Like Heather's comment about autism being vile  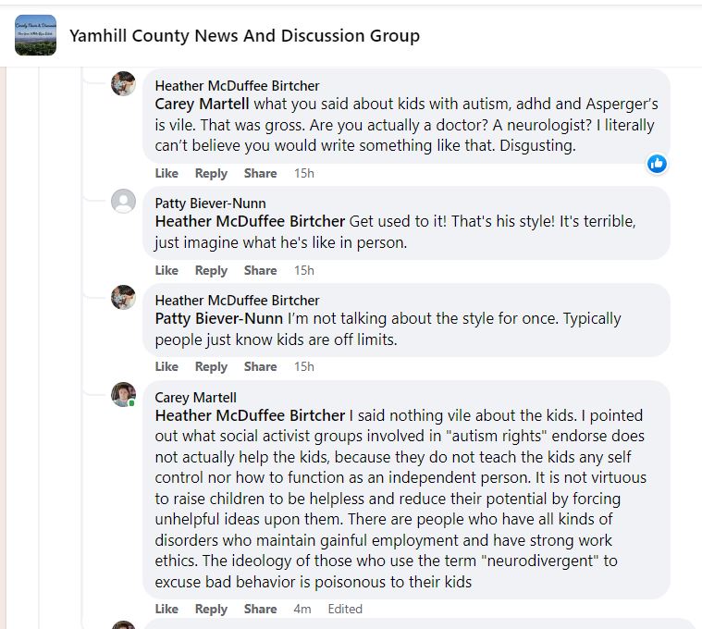166,173
